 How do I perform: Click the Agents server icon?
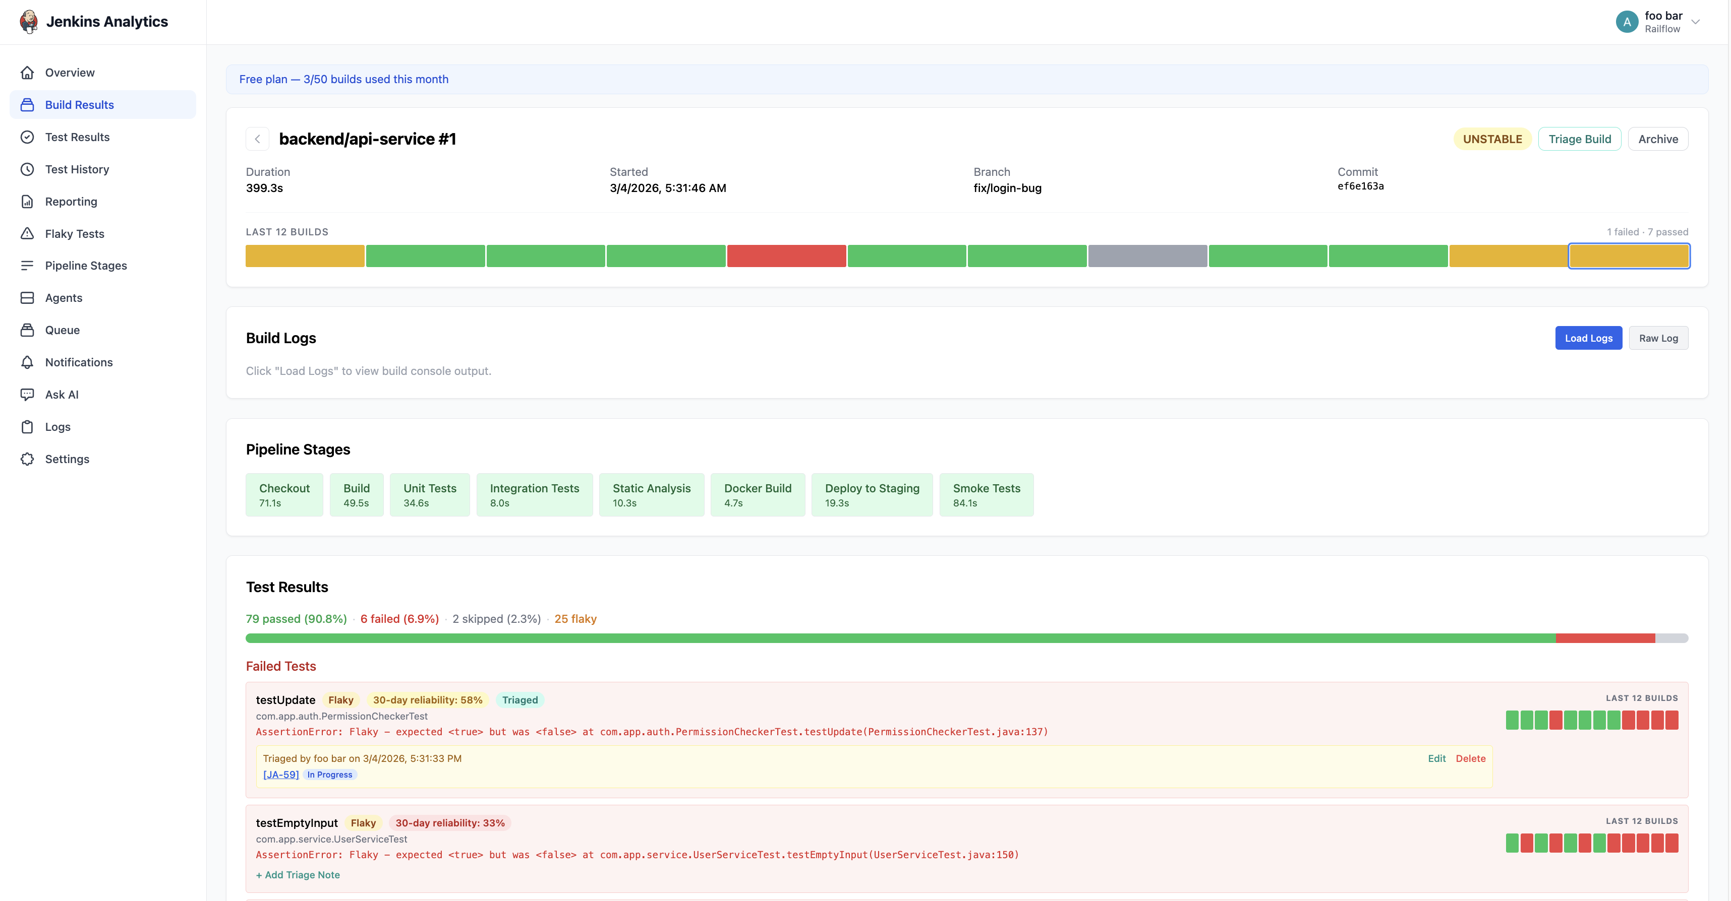pyautogui.click(x=27, y=297)
